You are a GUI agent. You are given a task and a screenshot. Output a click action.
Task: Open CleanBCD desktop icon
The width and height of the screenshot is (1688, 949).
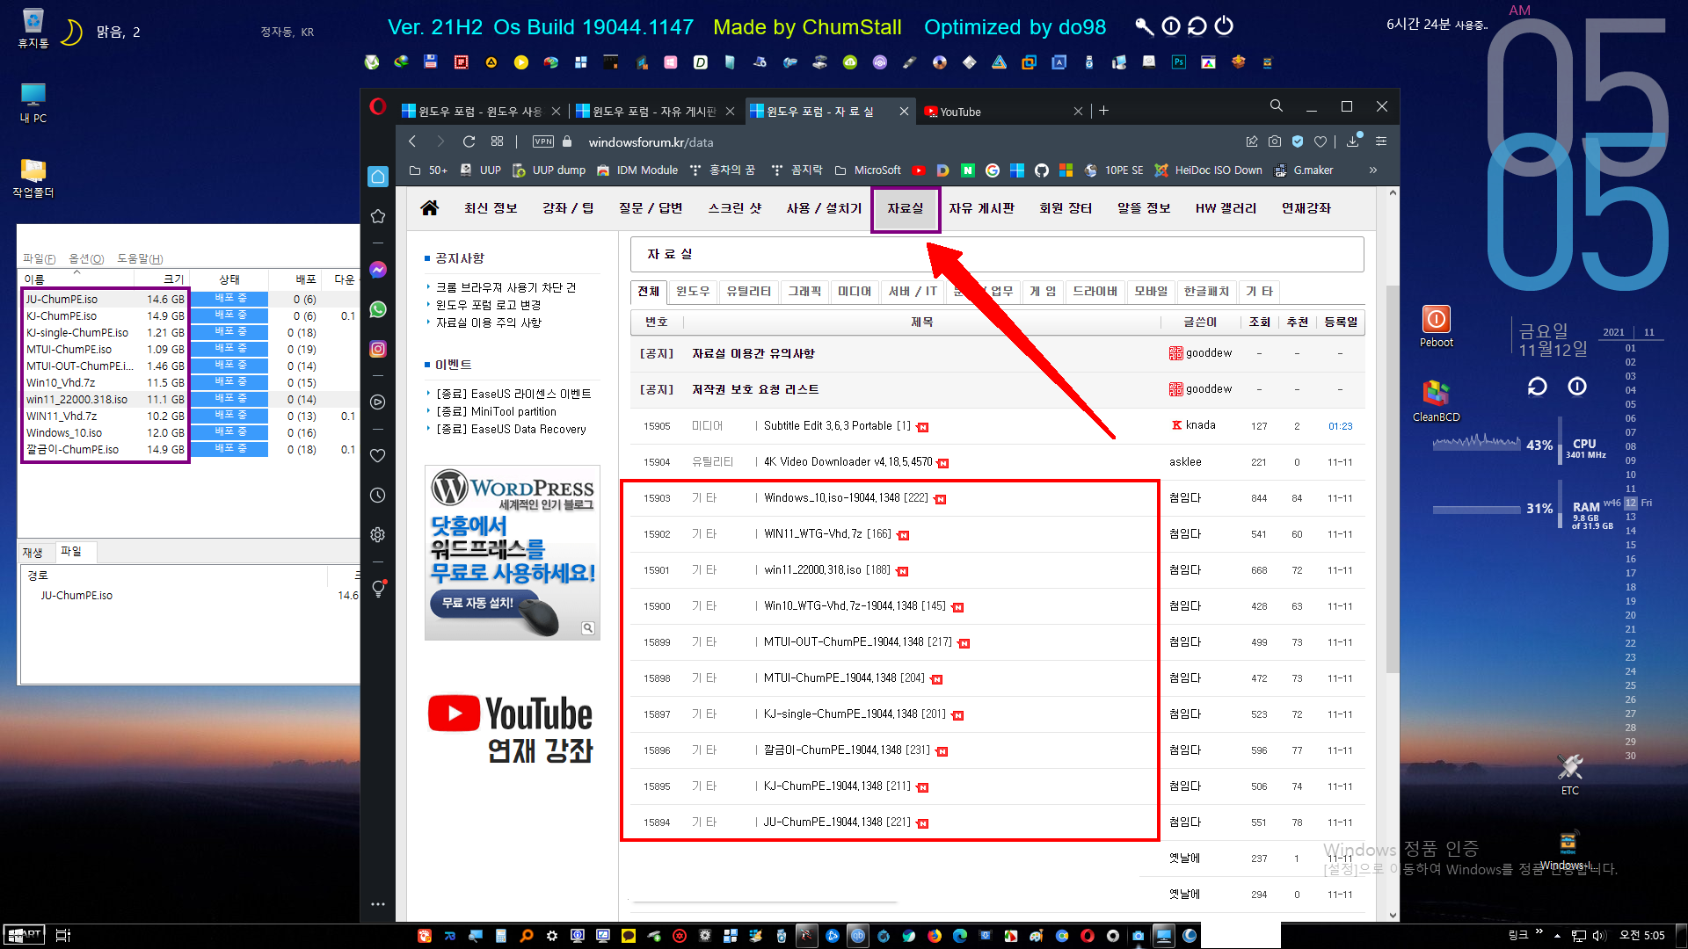1436,402
